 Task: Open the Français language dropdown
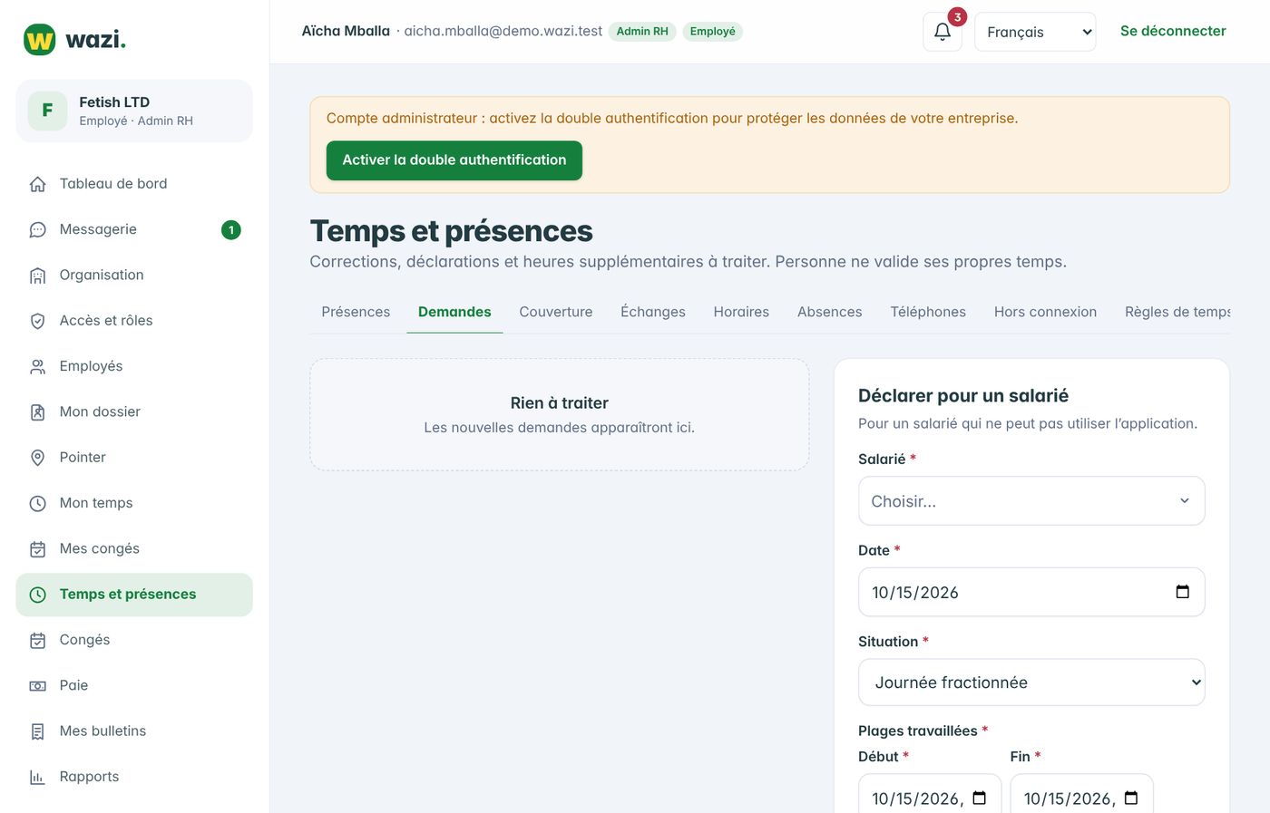[1035, 32]
